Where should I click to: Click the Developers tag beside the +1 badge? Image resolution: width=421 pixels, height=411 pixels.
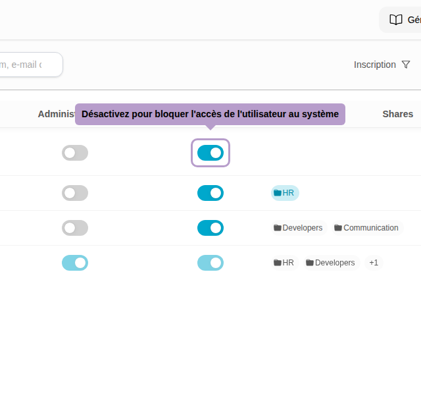330,263
